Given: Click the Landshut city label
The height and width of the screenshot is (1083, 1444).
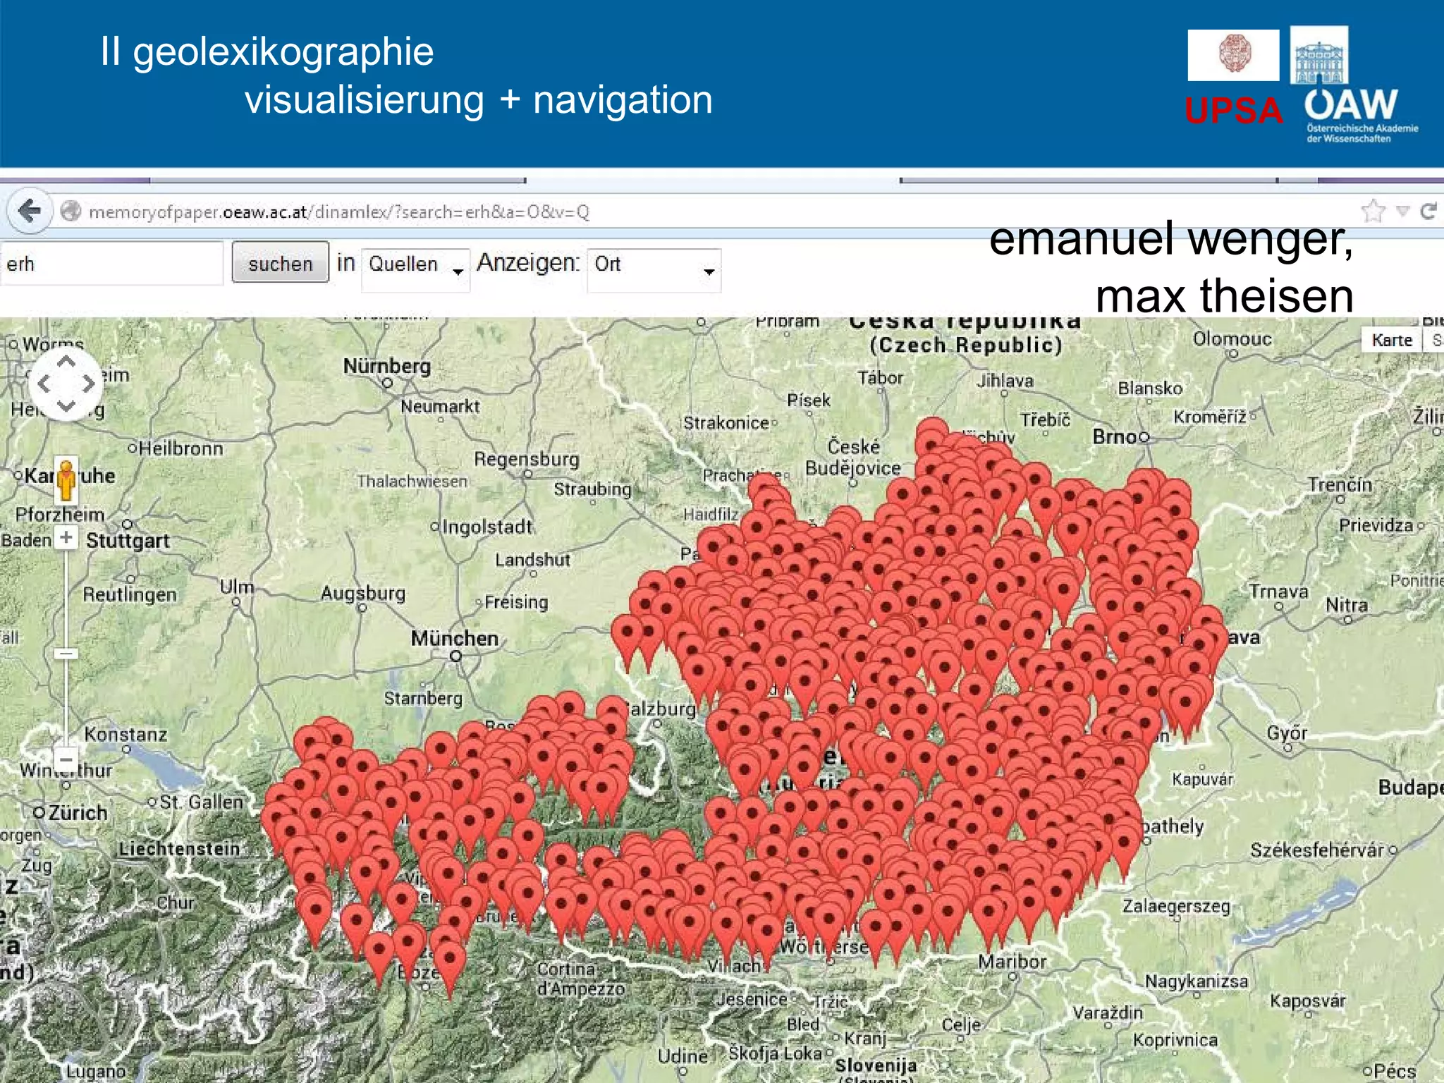Looking at the screenshot, I should [532, 560].
